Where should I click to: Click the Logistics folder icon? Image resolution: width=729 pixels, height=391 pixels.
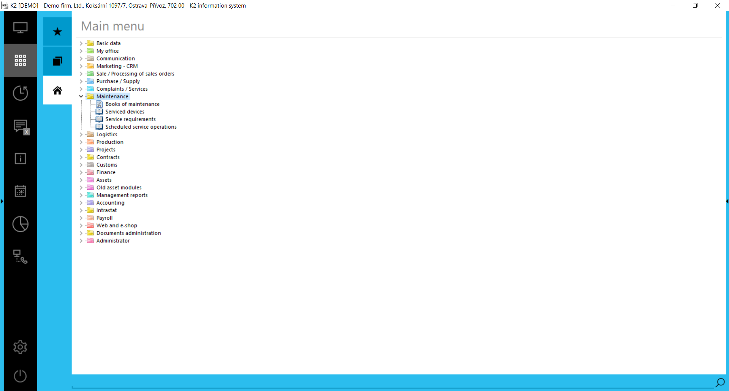click(90, 134)
